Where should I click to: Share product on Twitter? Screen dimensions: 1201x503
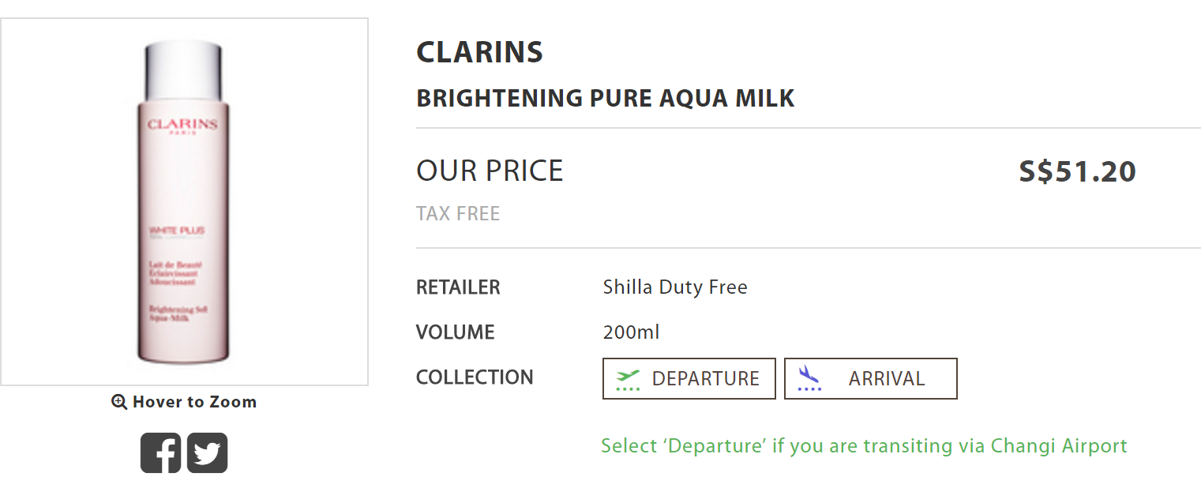[x=207, y=453]
